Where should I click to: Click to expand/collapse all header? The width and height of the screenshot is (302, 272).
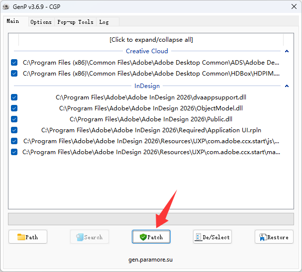(x=151, y=40)
